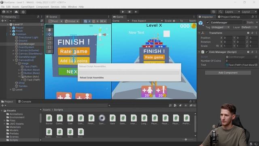Open Transform component help icon

click(x=248, y=33)
